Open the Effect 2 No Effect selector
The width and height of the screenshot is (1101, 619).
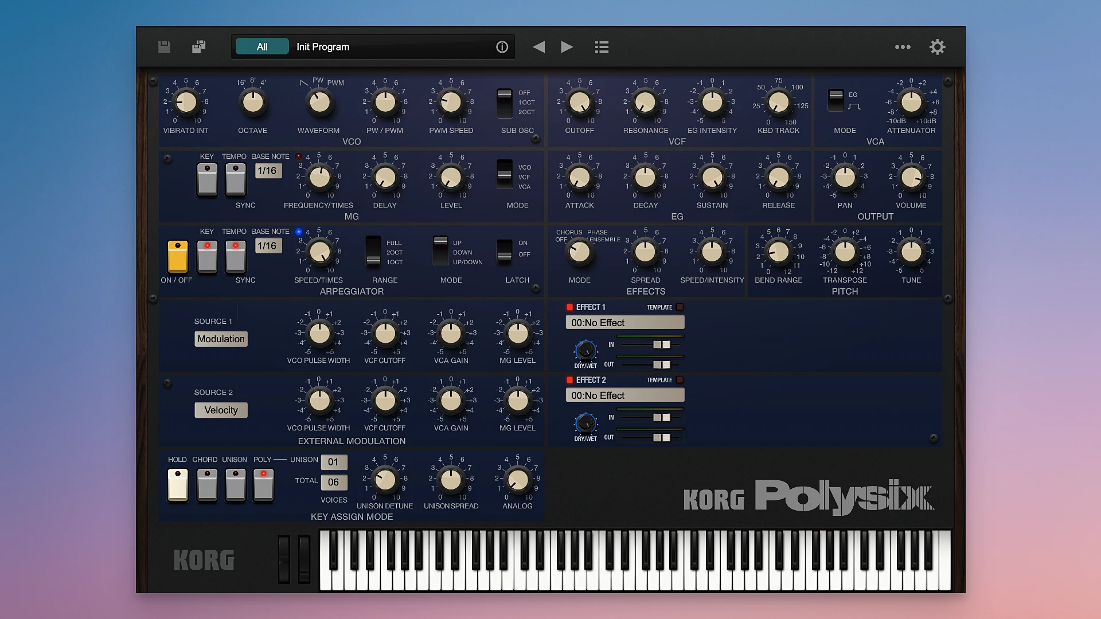[x=624, y=395]
